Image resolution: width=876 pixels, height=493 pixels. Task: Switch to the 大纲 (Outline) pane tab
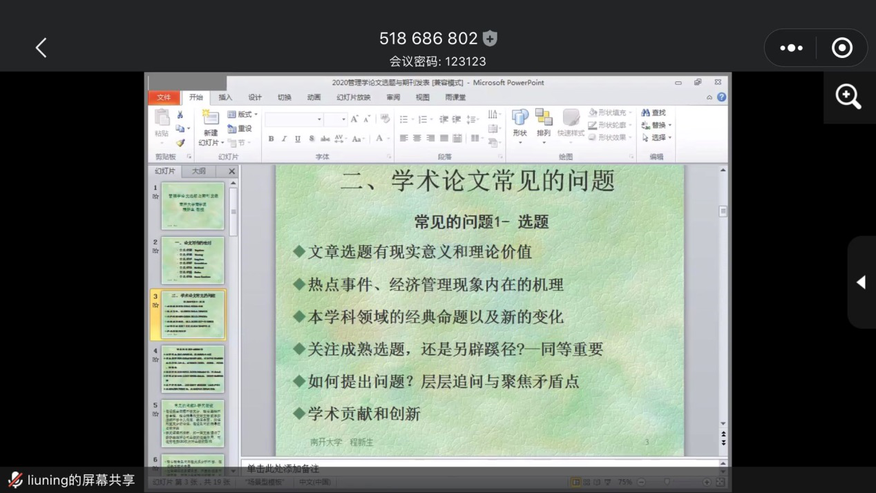point(199,171)
